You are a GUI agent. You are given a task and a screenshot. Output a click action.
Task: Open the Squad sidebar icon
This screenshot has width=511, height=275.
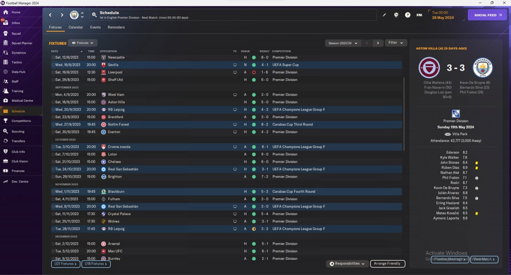(6, 34)
